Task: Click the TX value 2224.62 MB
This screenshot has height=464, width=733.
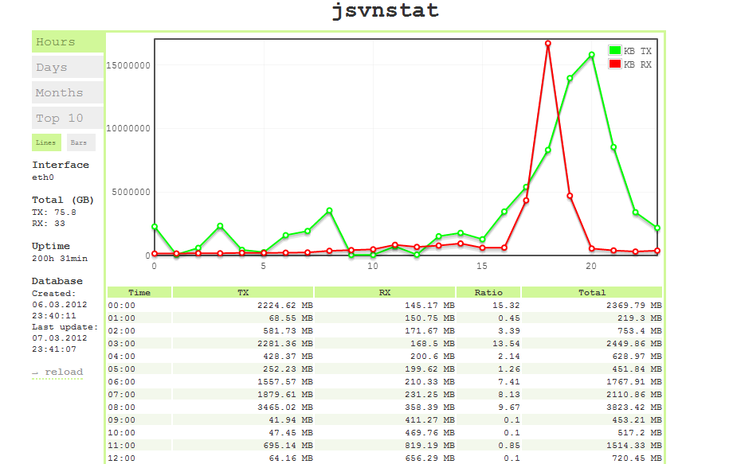Action: (x=285, y=306)
